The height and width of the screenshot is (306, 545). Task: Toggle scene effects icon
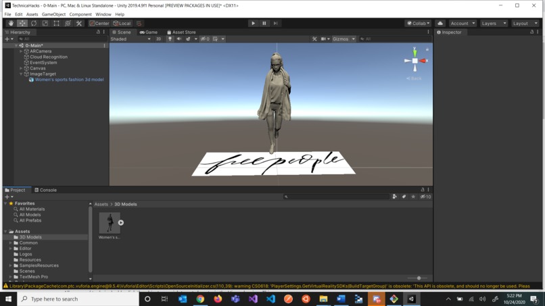pos(188,39)
